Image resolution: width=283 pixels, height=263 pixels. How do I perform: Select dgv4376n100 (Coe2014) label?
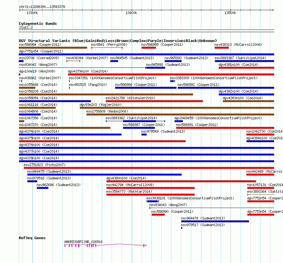point(39,145)
